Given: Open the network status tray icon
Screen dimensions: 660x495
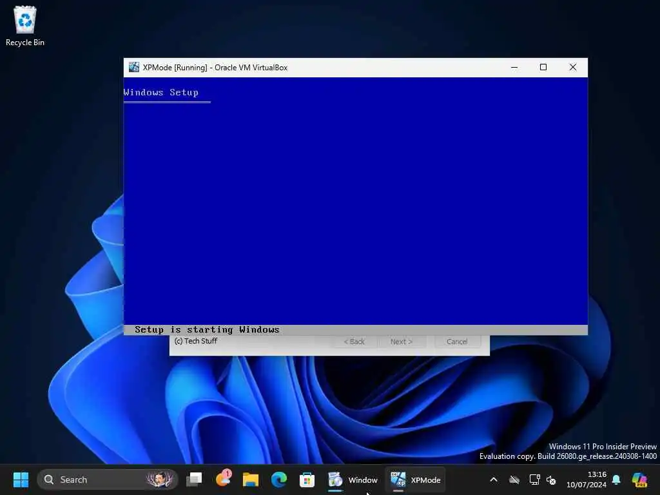Looking at the screenshot, I should click(x=534, y=480).
